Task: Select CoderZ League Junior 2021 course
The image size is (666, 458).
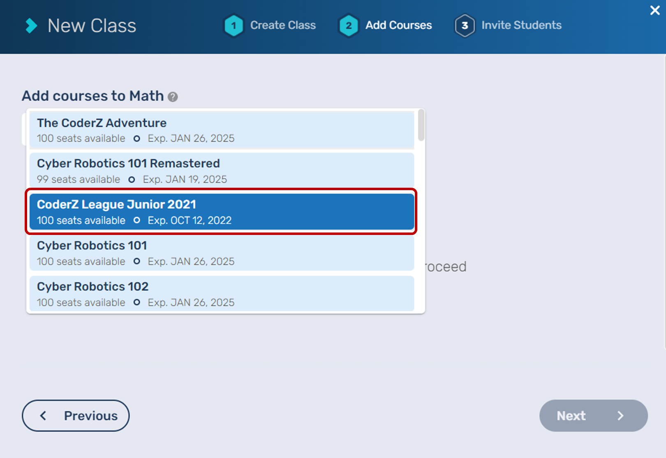Action: pos(222,212)
